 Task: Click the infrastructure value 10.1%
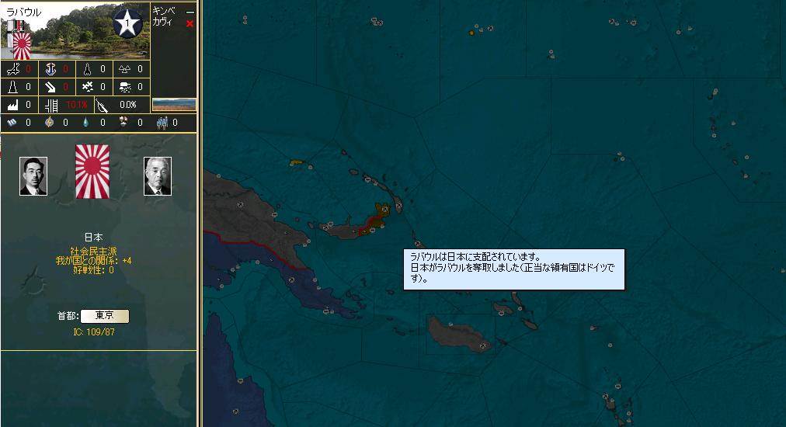[x=77, y=105]
